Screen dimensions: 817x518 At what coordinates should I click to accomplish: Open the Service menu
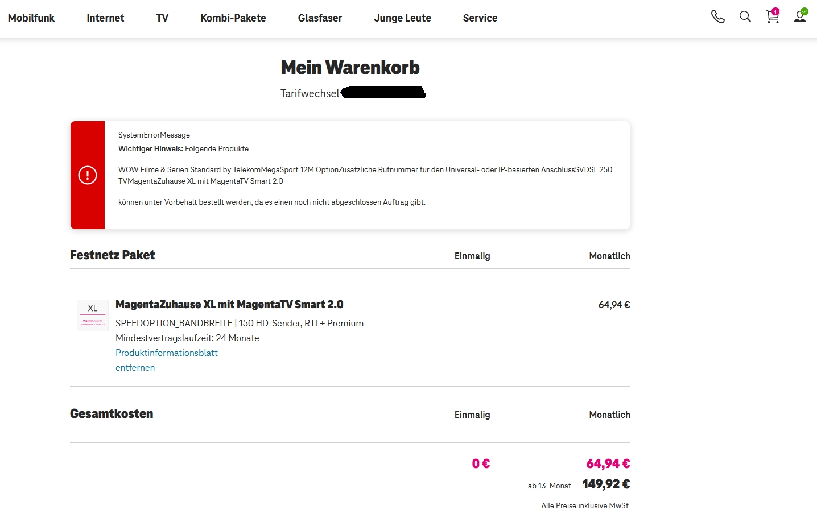pyautogui.click(x=480, y=18)
